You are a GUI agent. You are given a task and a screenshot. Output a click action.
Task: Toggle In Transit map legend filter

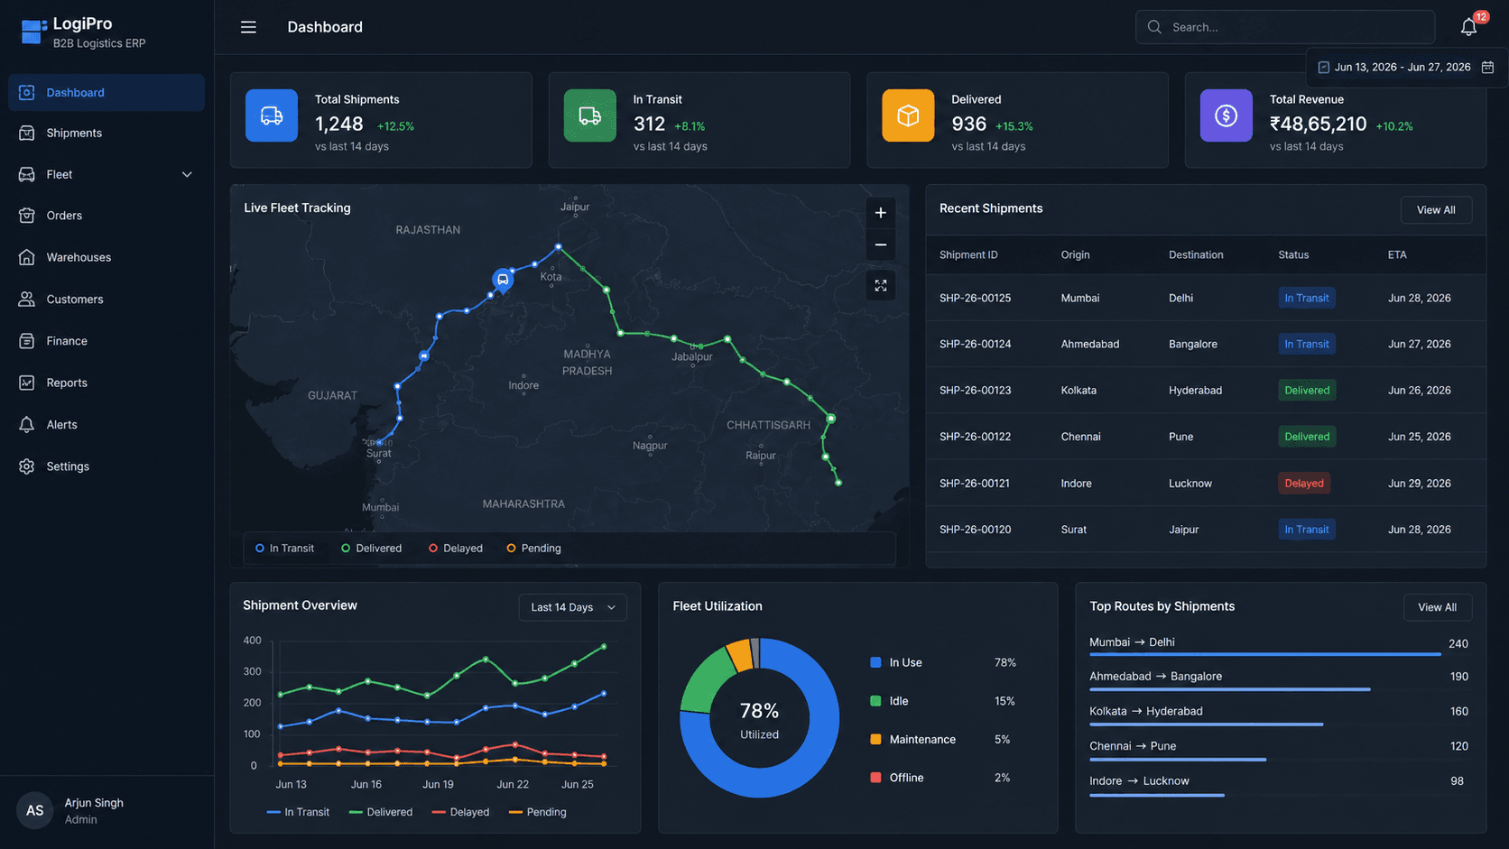click(x=284, y=549)
